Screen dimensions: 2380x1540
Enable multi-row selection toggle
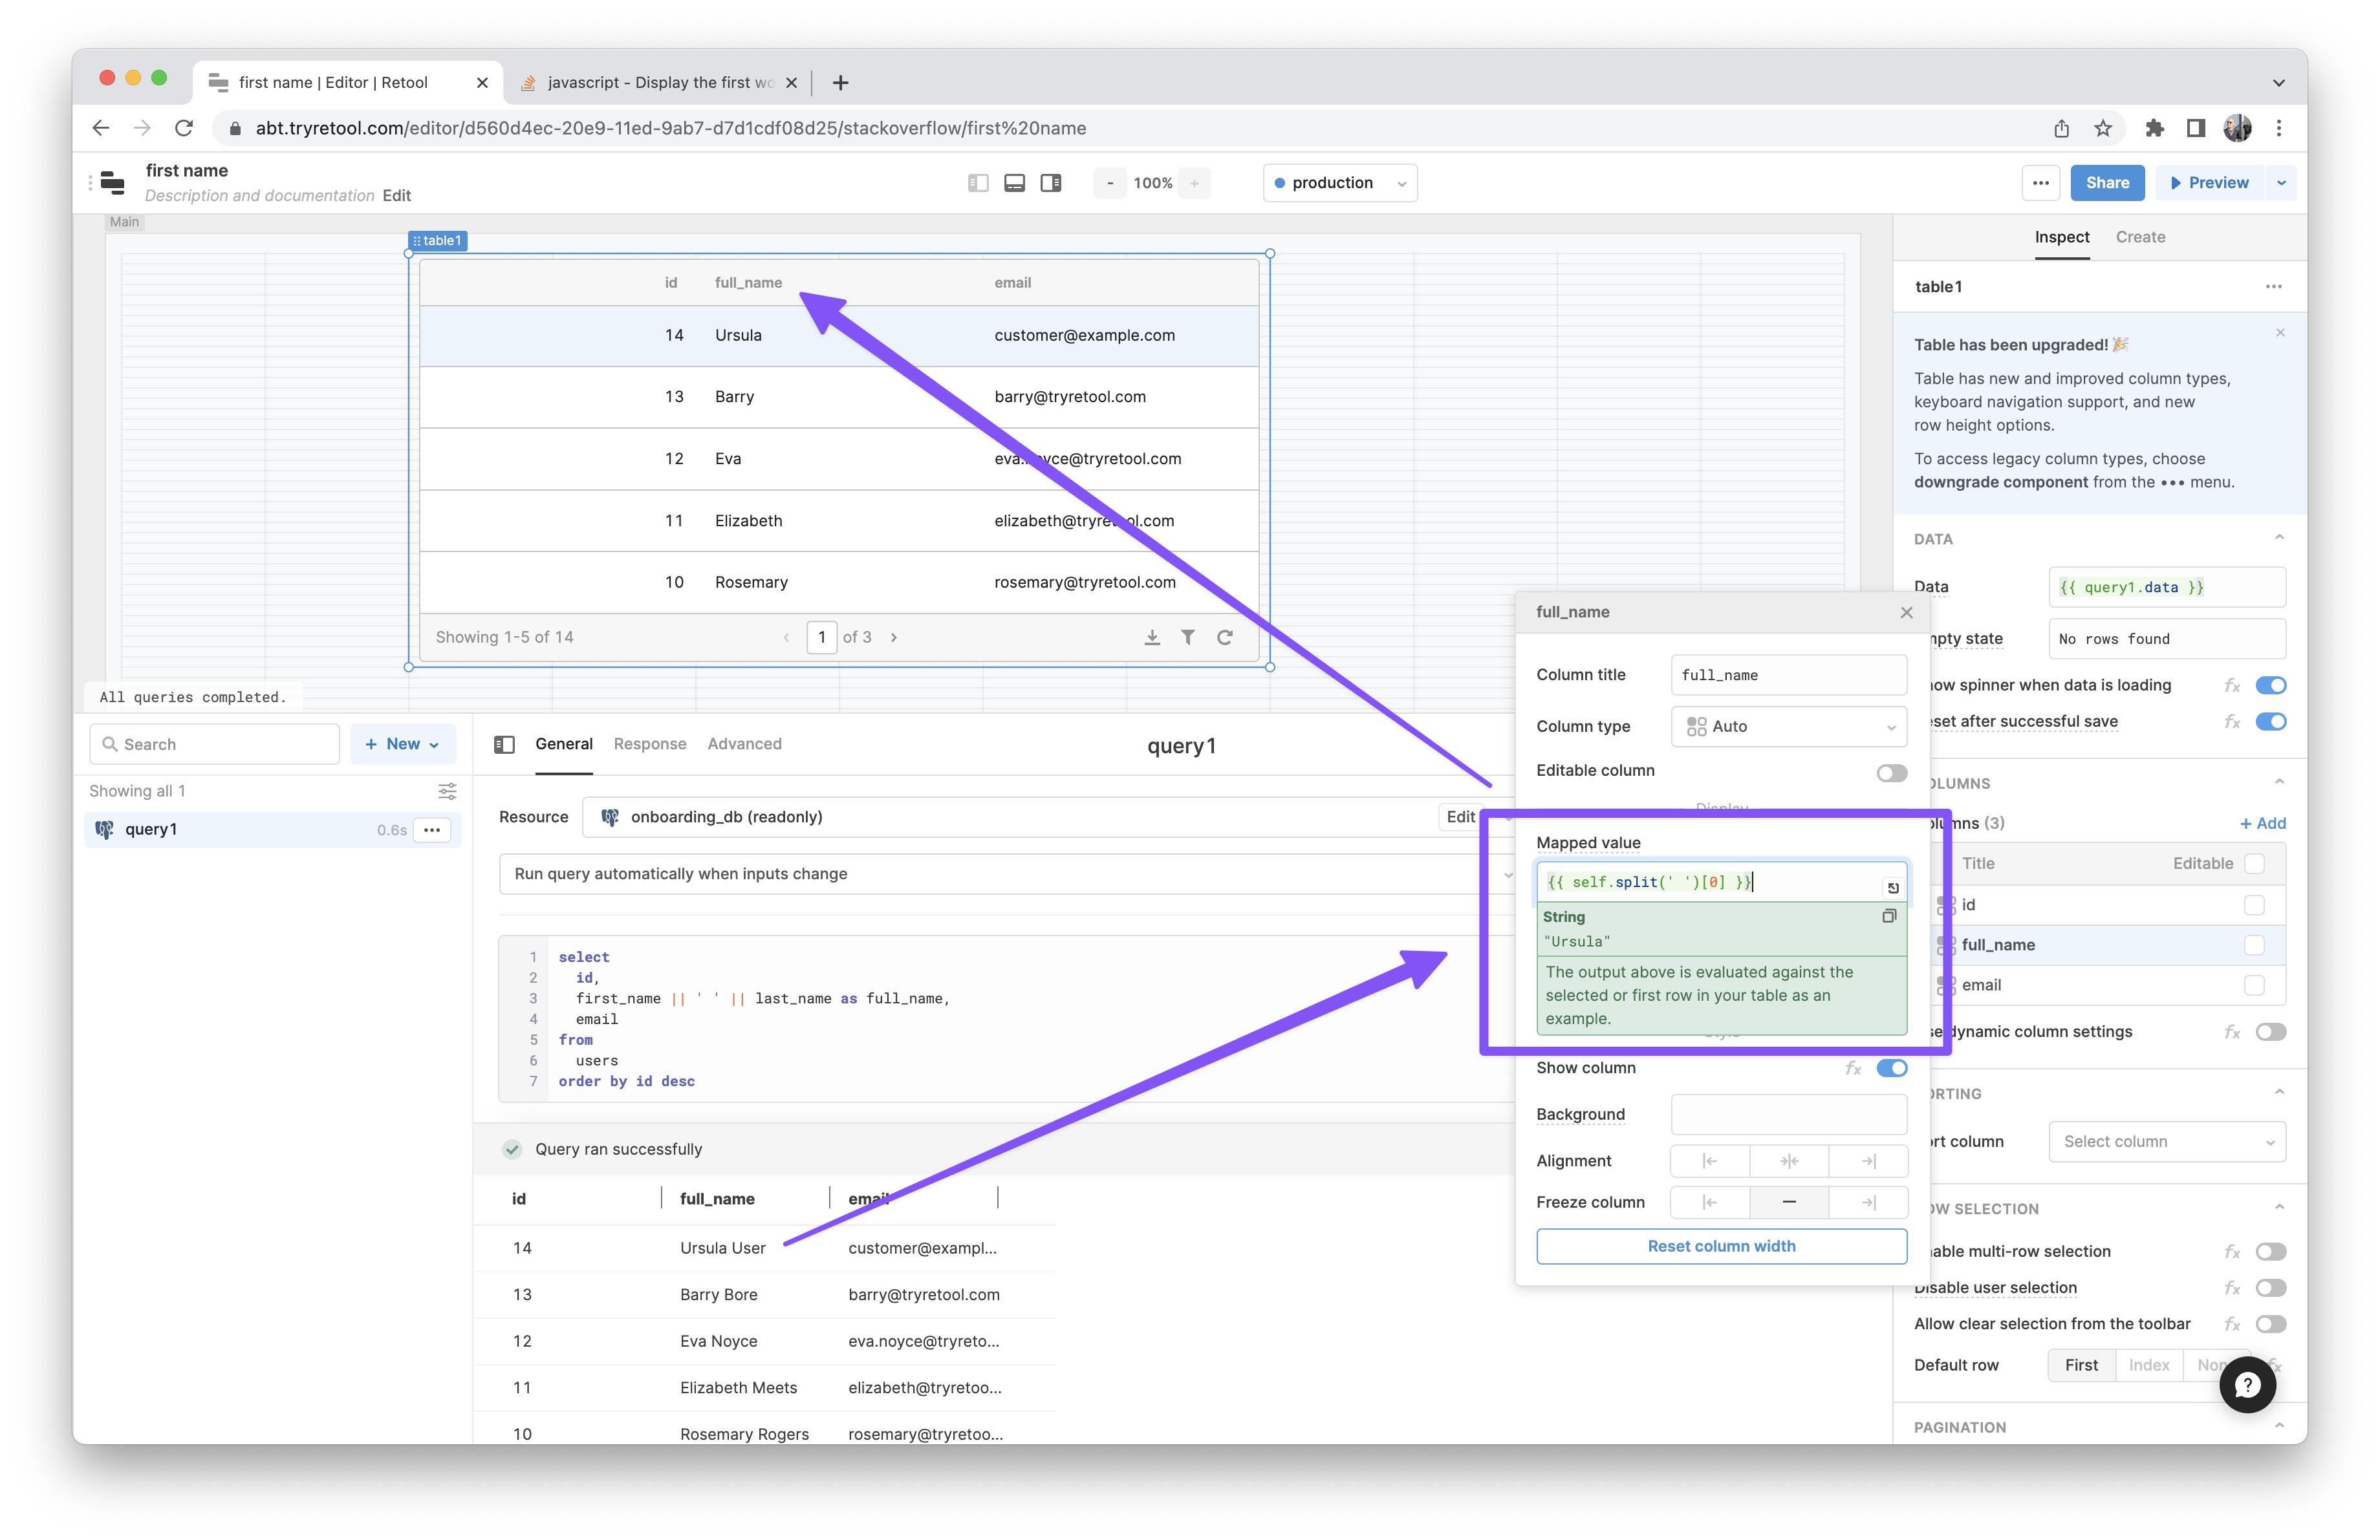pyautogui.click(x=2271, y=1252)
